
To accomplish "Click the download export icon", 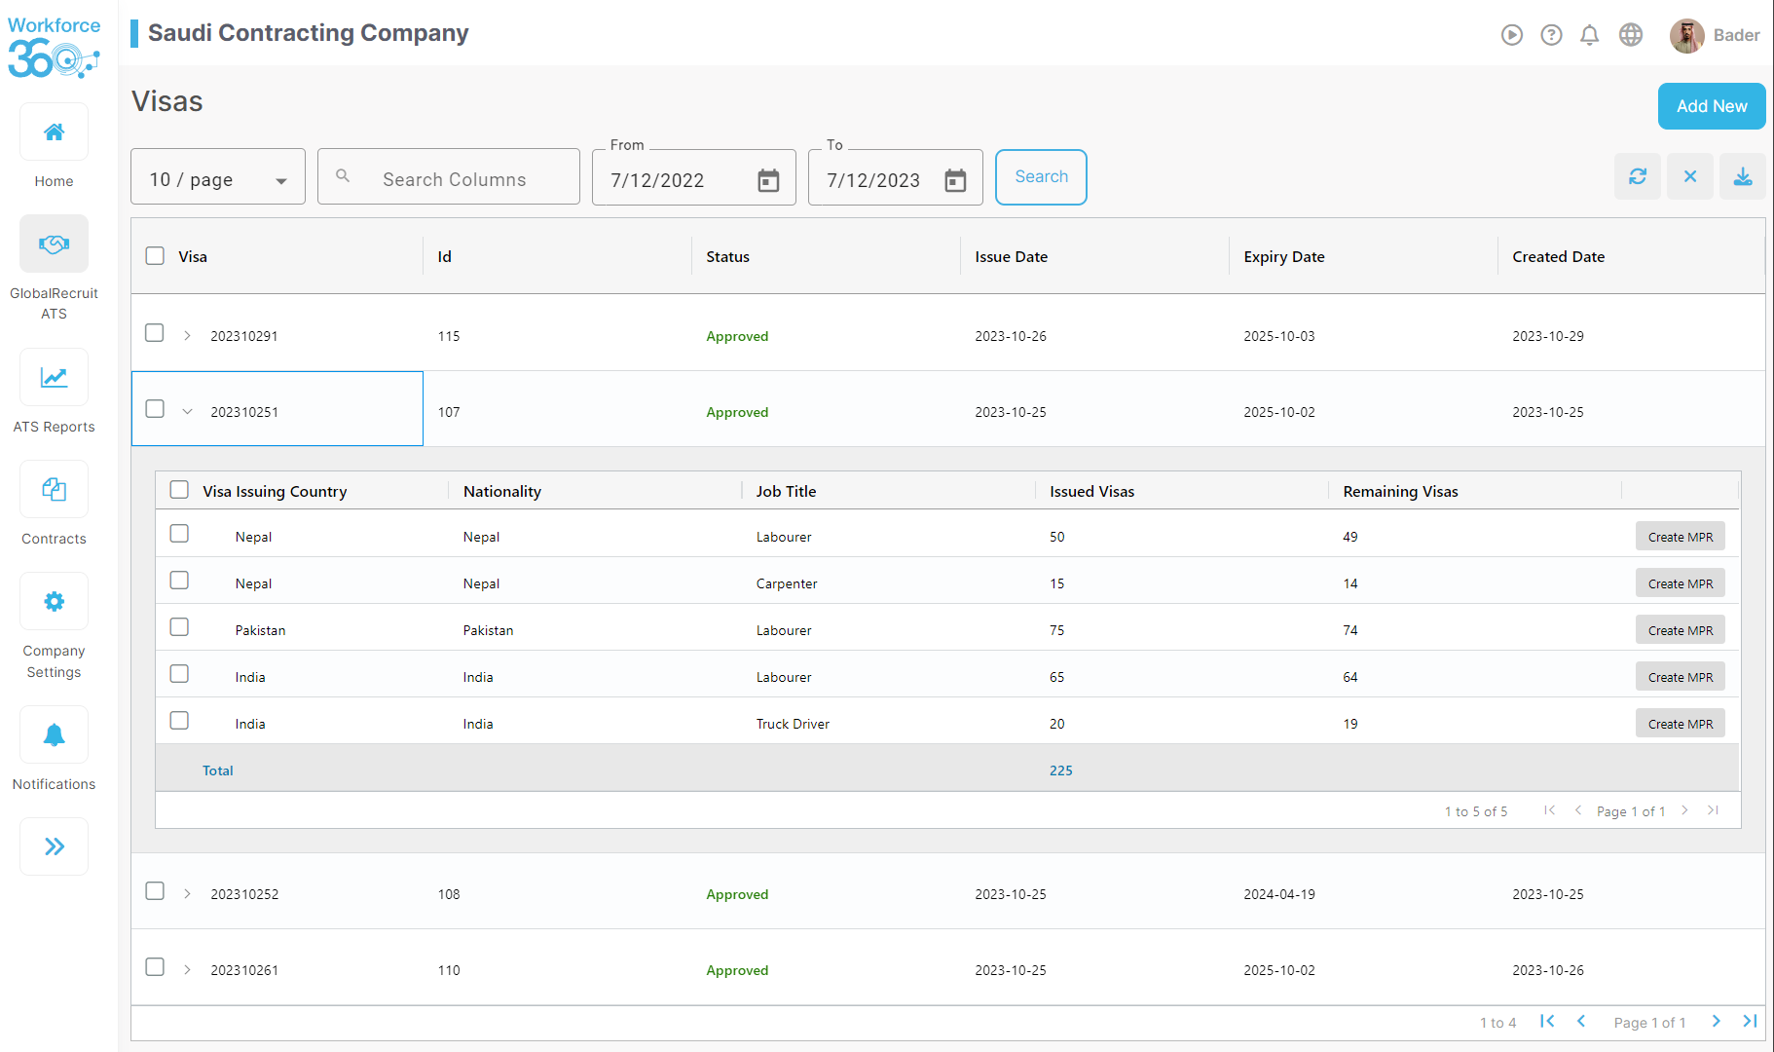I will (x=1742, y=176).
